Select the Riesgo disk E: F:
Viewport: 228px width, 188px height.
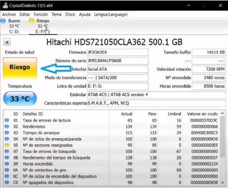(x=43, y=26)
